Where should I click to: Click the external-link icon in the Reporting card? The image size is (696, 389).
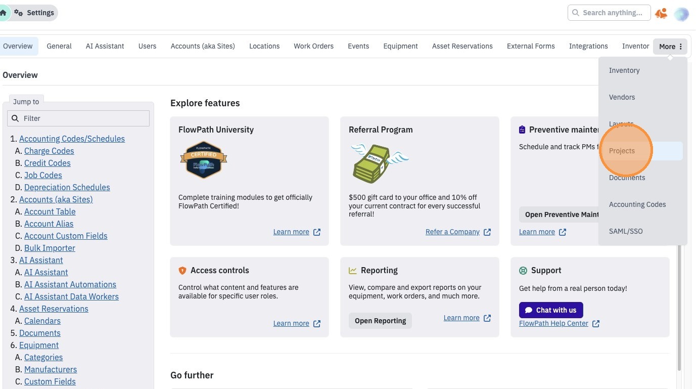point(487,318)
